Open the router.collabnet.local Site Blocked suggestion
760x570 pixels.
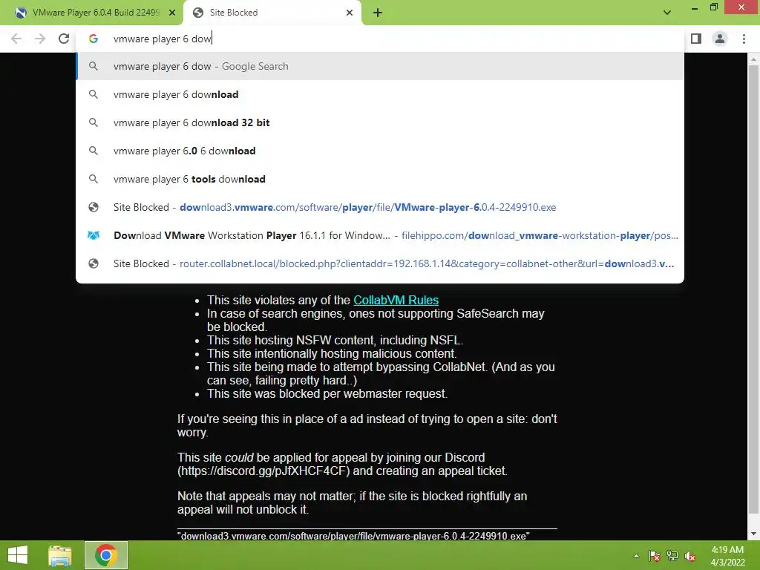click(x=381, y=263)
